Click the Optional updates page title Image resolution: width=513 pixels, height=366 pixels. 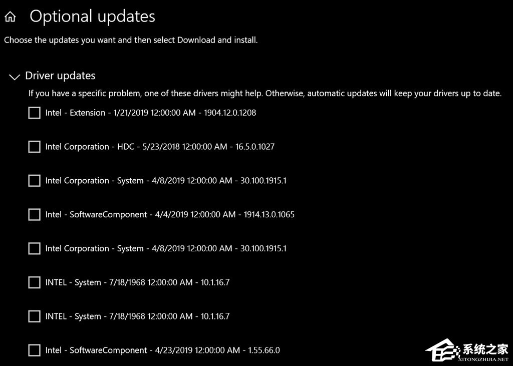coord(92,17)
